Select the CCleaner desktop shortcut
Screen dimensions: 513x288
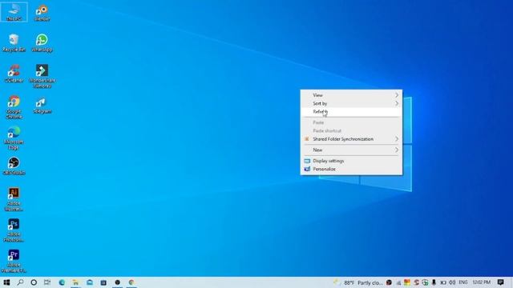coord(14,74)
